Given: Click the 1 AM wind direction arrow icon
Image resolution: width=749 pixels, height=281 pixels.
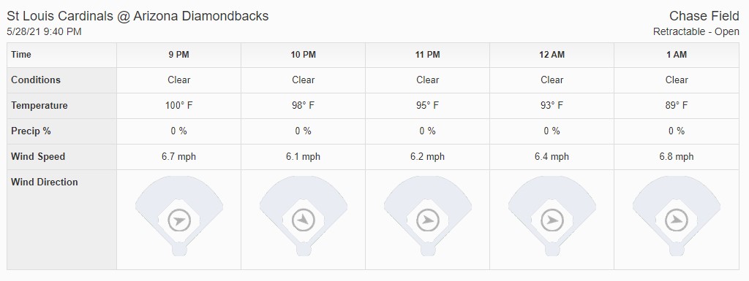Looking at the screenshot, I should pos(677,220).
